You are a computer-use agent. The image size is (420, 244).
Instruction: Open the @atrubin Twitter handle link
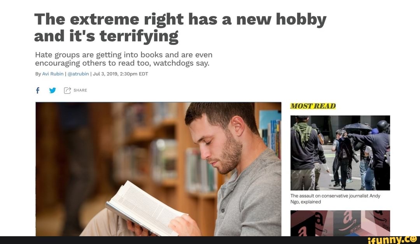point(78,74)
